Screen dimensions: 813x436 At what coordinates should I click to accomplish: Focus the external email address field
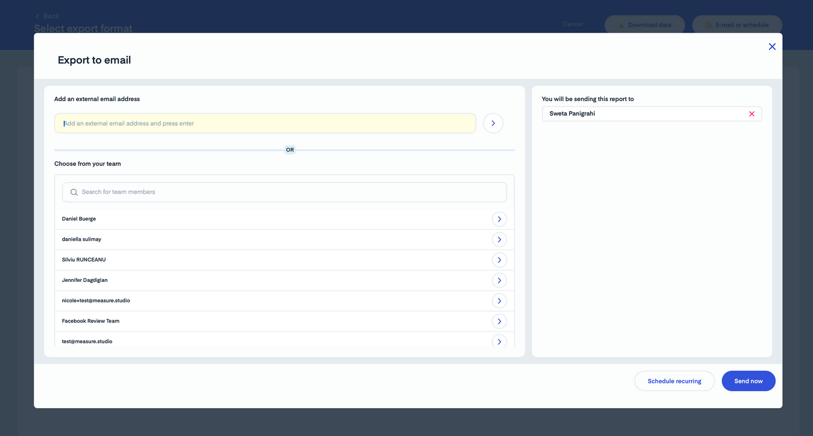pos(265,123)
